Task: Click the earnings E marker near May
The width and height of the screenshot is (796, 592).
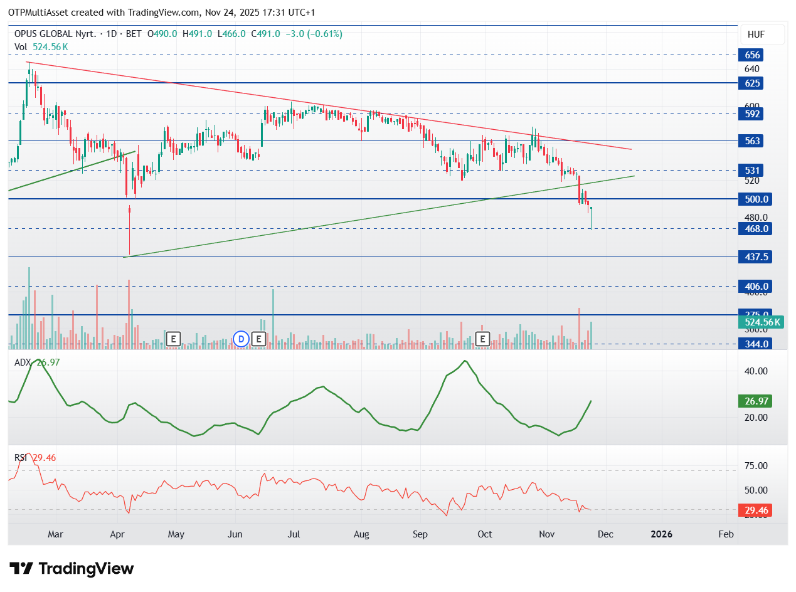Action: [x=174, y=339]
